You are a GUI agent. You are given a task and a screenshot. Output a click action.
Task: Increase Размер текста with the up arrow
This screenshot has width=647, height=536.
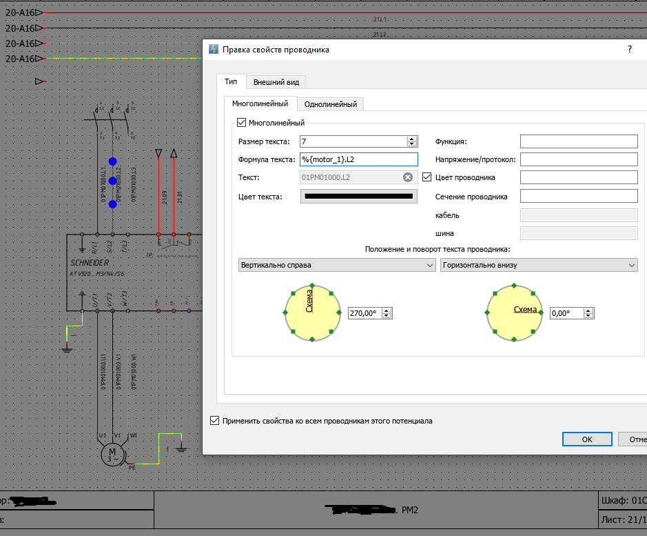coord(412,139)
